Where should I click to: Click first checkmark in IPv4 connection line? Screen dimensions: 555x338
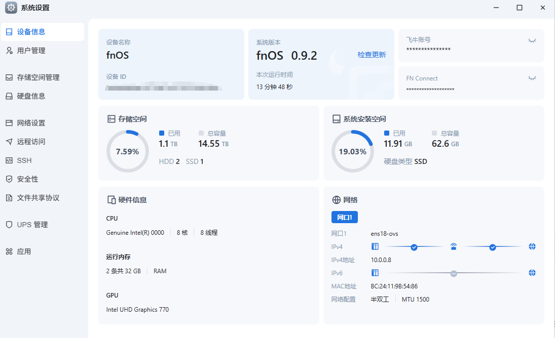click(x=414, y=247)
